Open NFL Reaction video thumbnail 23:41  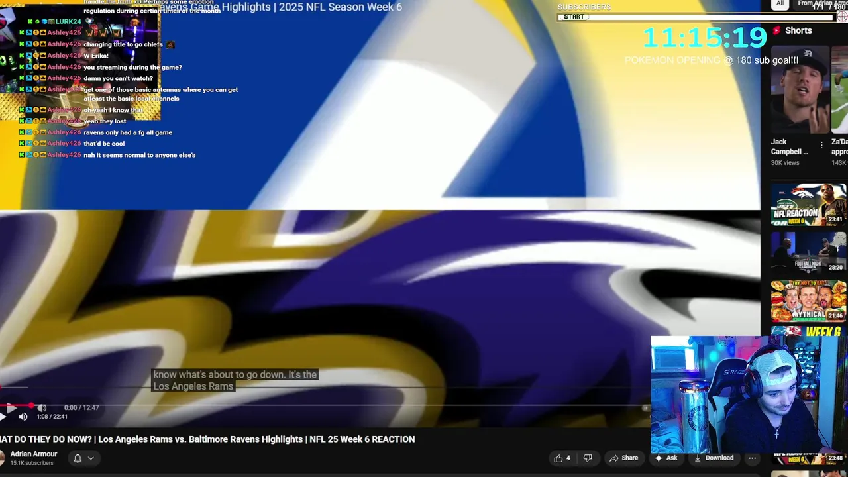click(x=808, y=205)
